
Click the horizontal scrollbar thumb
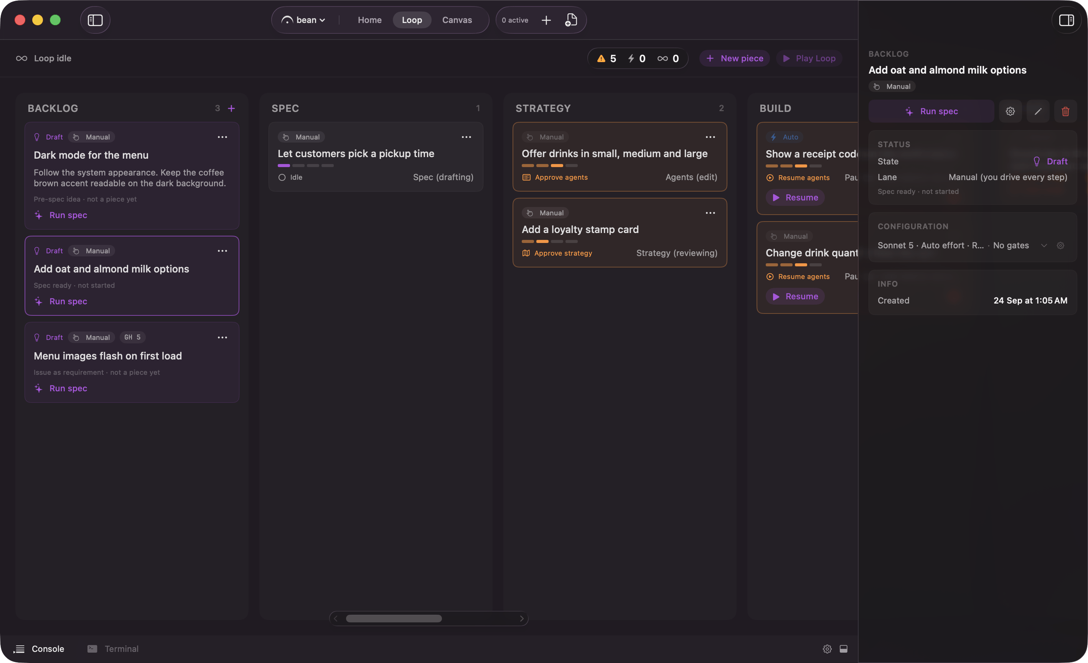click(394, 619)
